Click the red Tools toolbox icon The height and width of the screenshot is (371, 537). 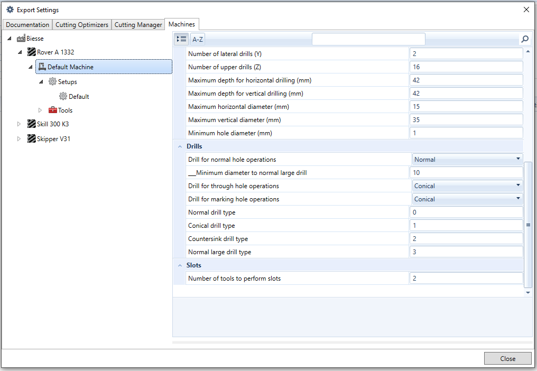coord(53,110)
